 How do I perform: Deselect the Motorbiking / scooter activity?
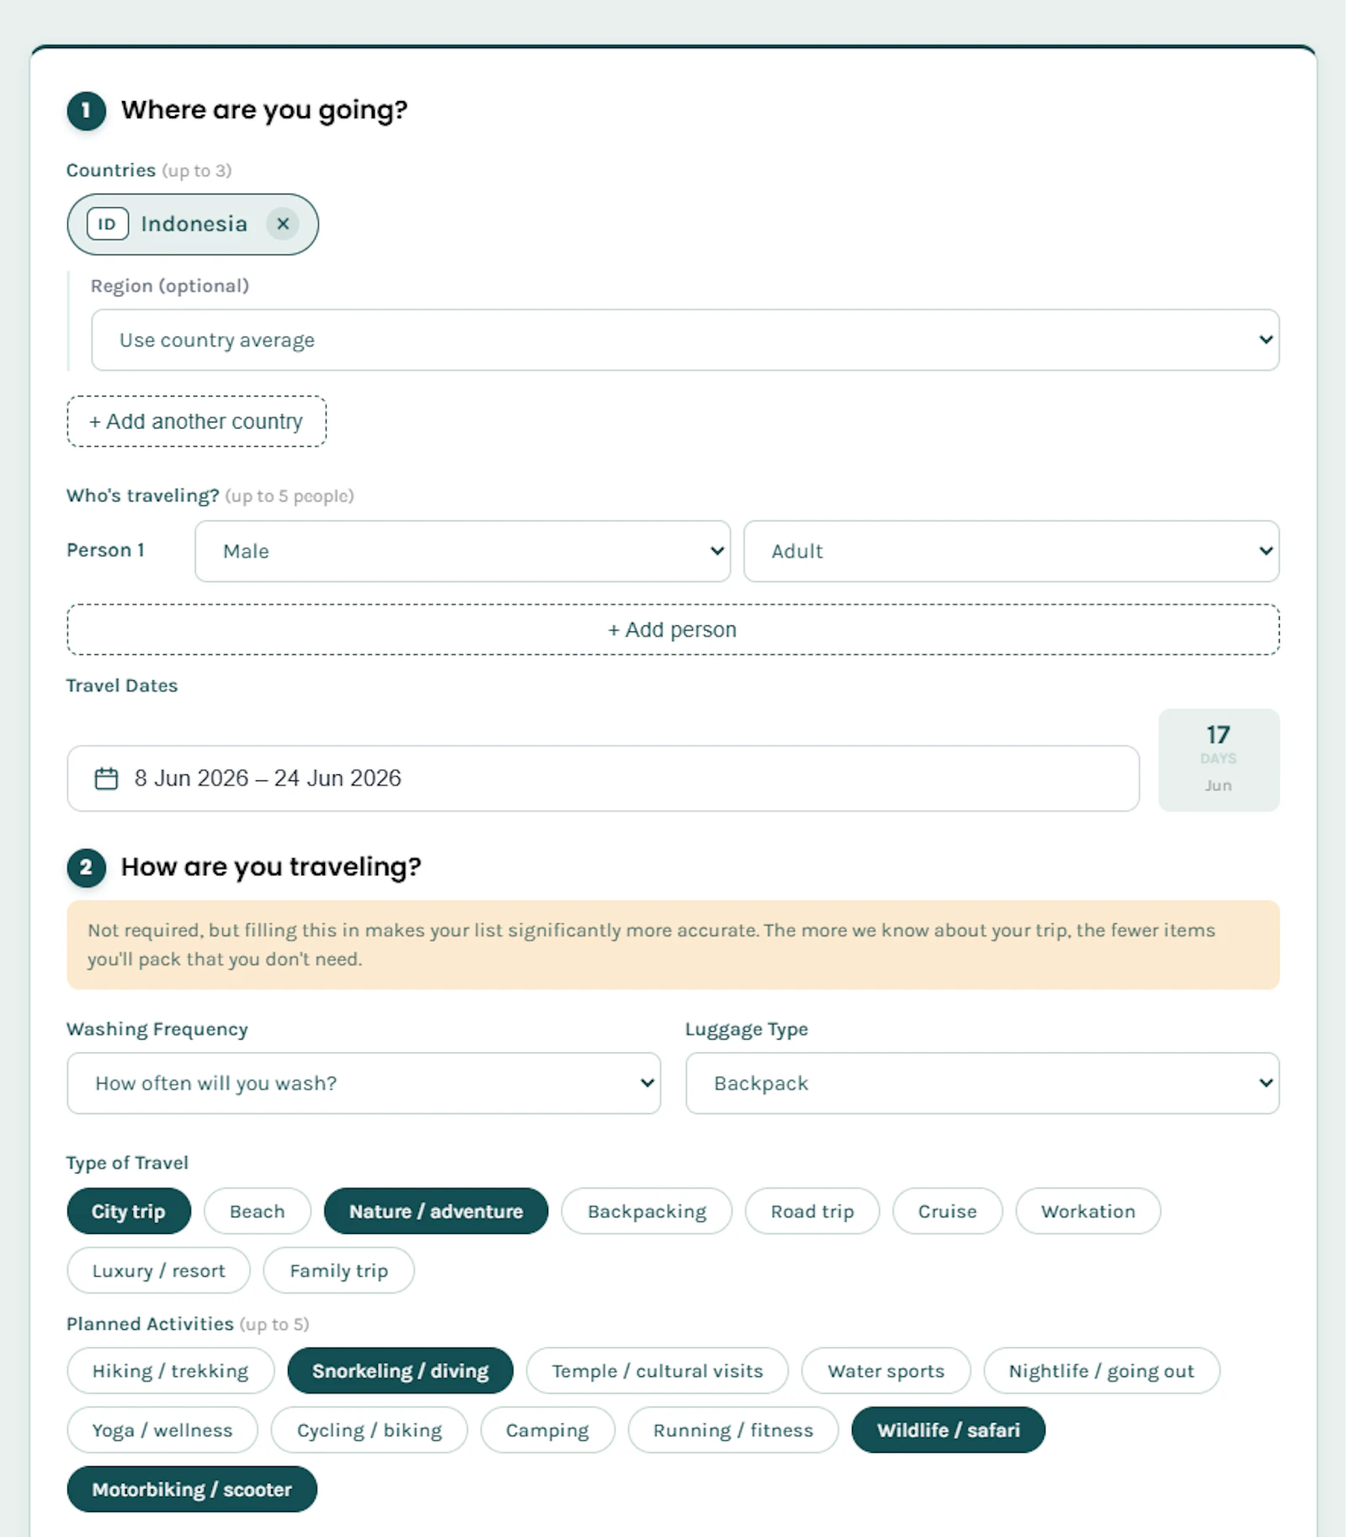[x=192, y=1489]
